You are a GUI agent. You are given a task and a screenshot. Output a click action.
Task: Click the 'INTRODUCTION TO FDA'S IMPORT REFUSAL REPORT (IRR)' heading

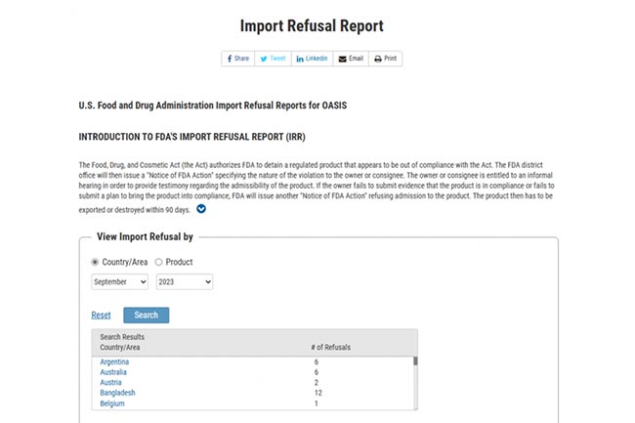click(191, 137)
